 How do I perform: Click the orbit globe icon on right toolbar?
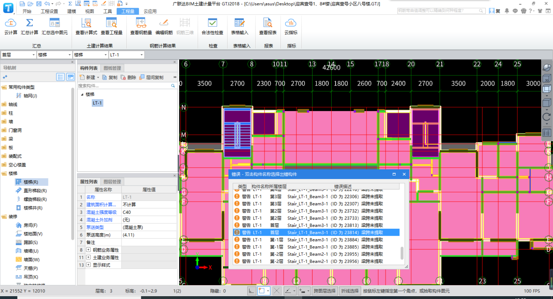[x=546, y=68]
